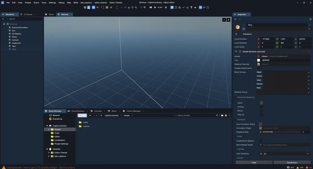Click the highlighted layers icon in toolbar
This screenshot has width=313, height=169.
click(172, 7)
